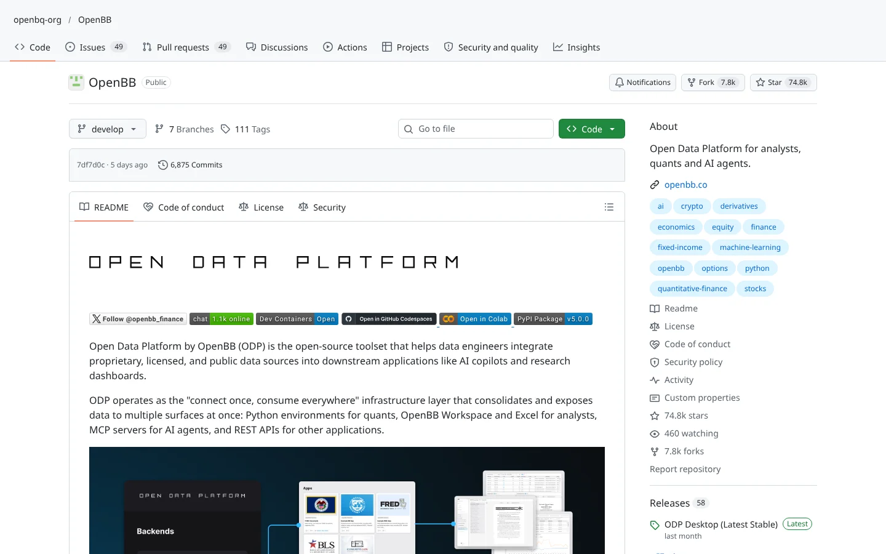
Task: View the Insights tab
Action: 577,47
